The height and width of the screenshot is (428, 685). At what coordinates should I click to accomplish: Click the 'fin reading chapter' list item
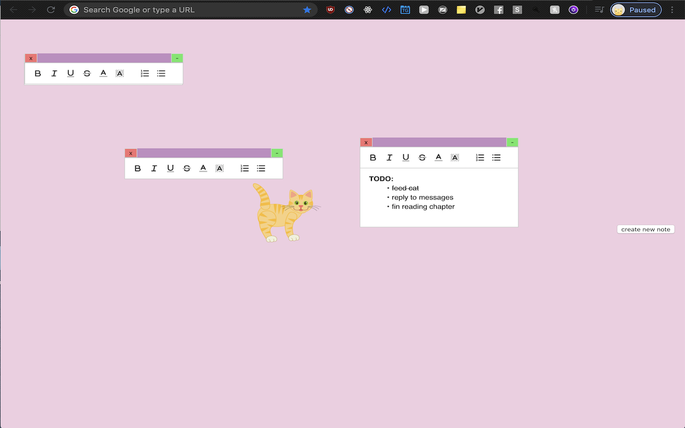[423, 207]
